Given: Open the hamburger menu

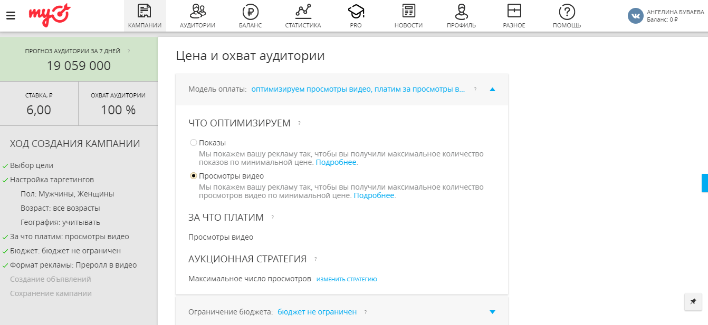Looking at the screenshot, I should click(11, 15).
